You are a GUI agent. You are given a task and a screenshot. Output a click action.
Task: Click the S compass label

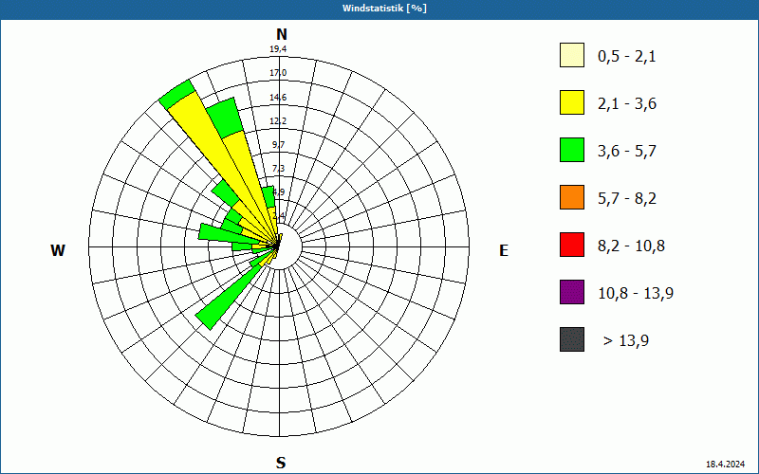281,463
